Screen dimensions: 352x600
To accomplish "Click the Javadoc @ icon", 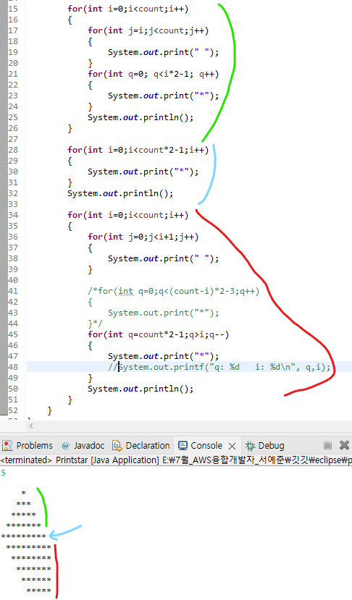I will point(66,446).
